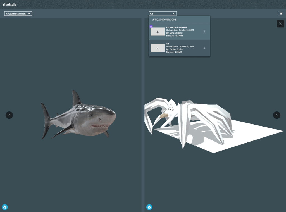
Task: Click the v.1 spider thumbnail
Action: coord(158,48)
